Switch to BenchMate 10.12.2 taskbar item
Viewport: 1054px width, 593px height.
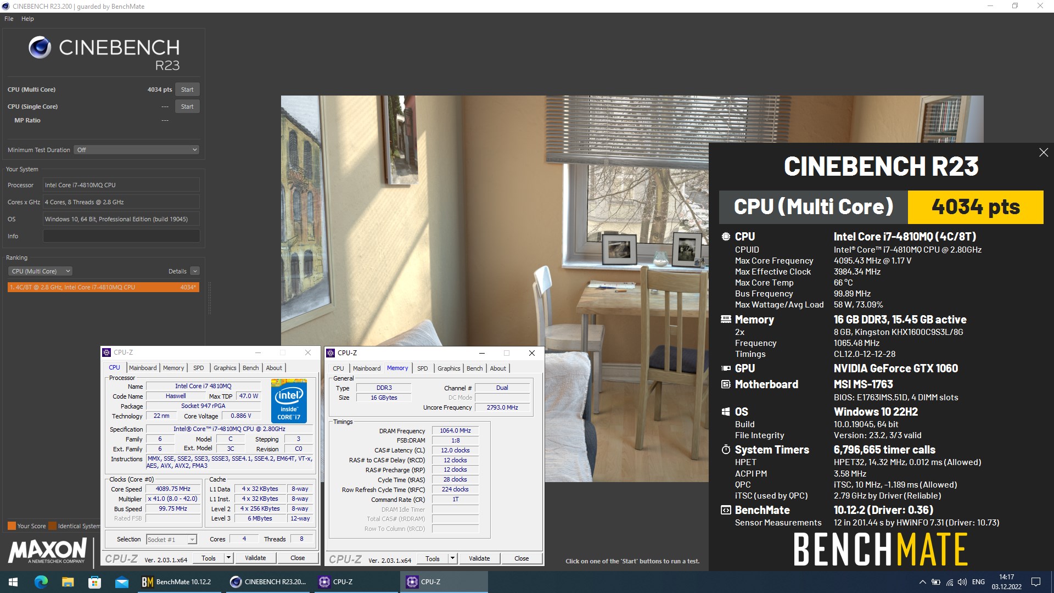click(179, 582)
